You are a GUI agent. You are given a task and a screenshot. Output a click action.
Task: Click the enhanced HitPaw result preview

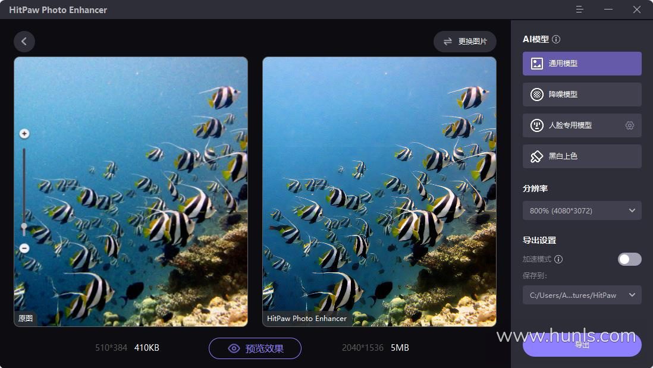(x=379, y=191)
